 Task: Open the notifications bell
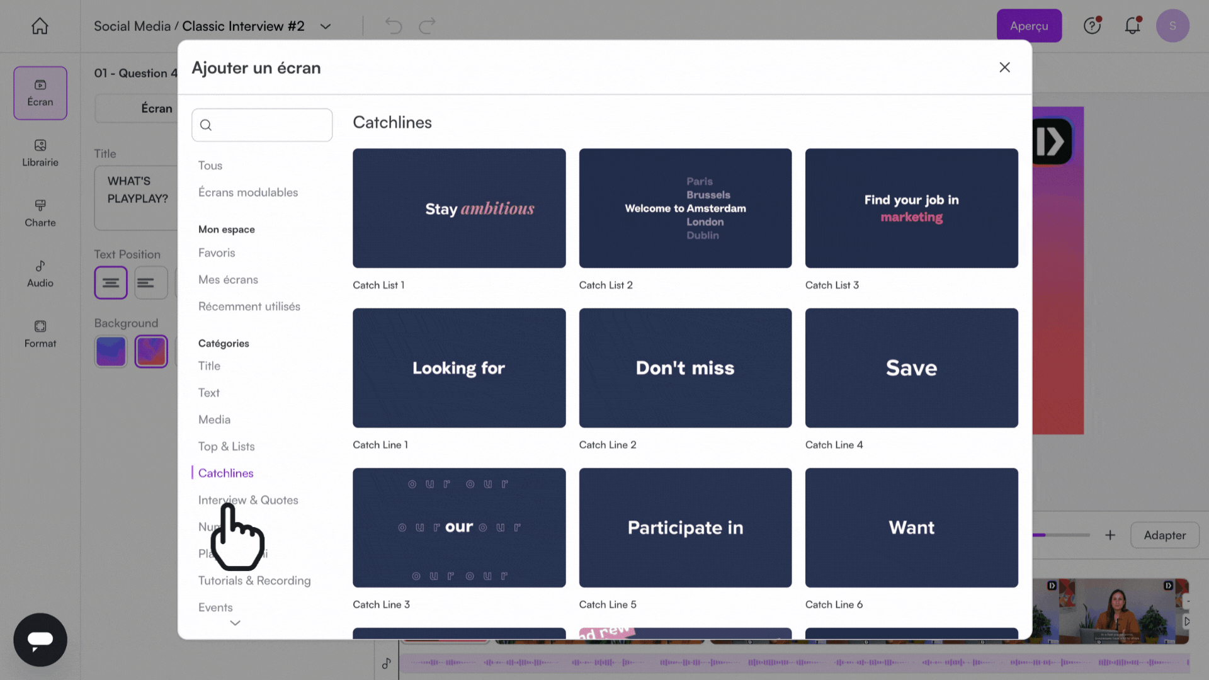point(1132,26)
